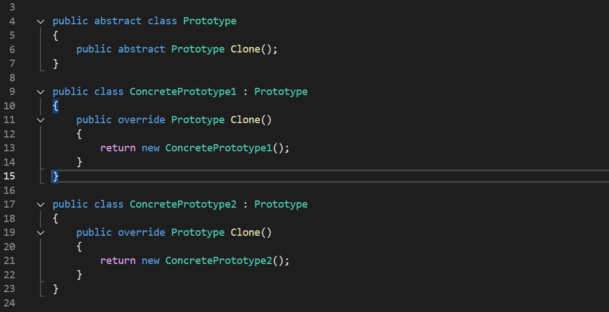Click the 'override' keyword on line 11
Image resolution: width=609 pixels, height=312 pixels.
(141, 120)
